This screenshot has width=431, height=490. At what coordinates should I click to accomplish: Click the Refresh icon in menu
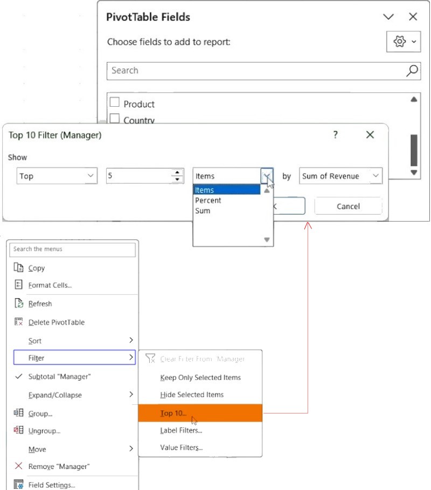(x=19, y=303)
